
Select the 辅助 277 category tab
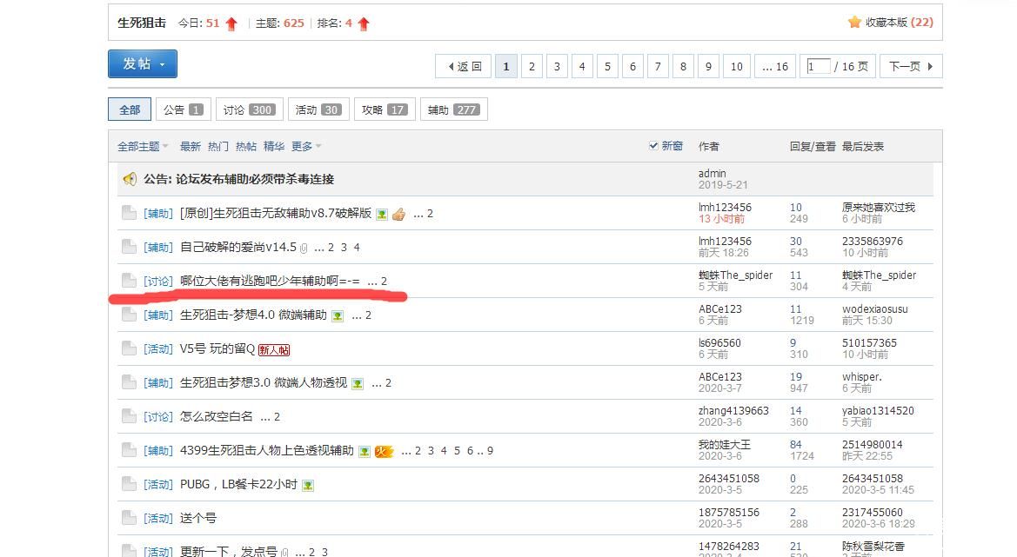[x=454, y=109]
